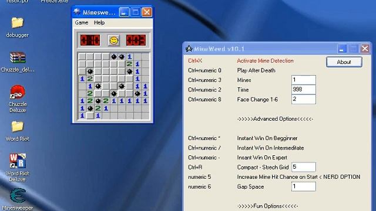Select the Word Riot Deluxe shortcut
This screenshot has width=376, height=211.
point(17,161)
